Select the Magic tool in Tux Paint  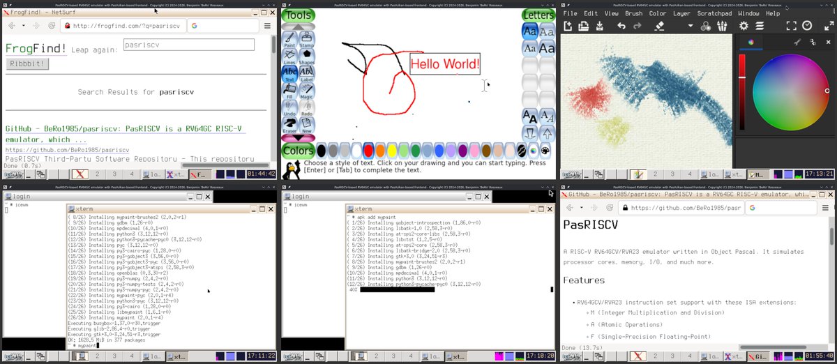click(x=307, y=91)
